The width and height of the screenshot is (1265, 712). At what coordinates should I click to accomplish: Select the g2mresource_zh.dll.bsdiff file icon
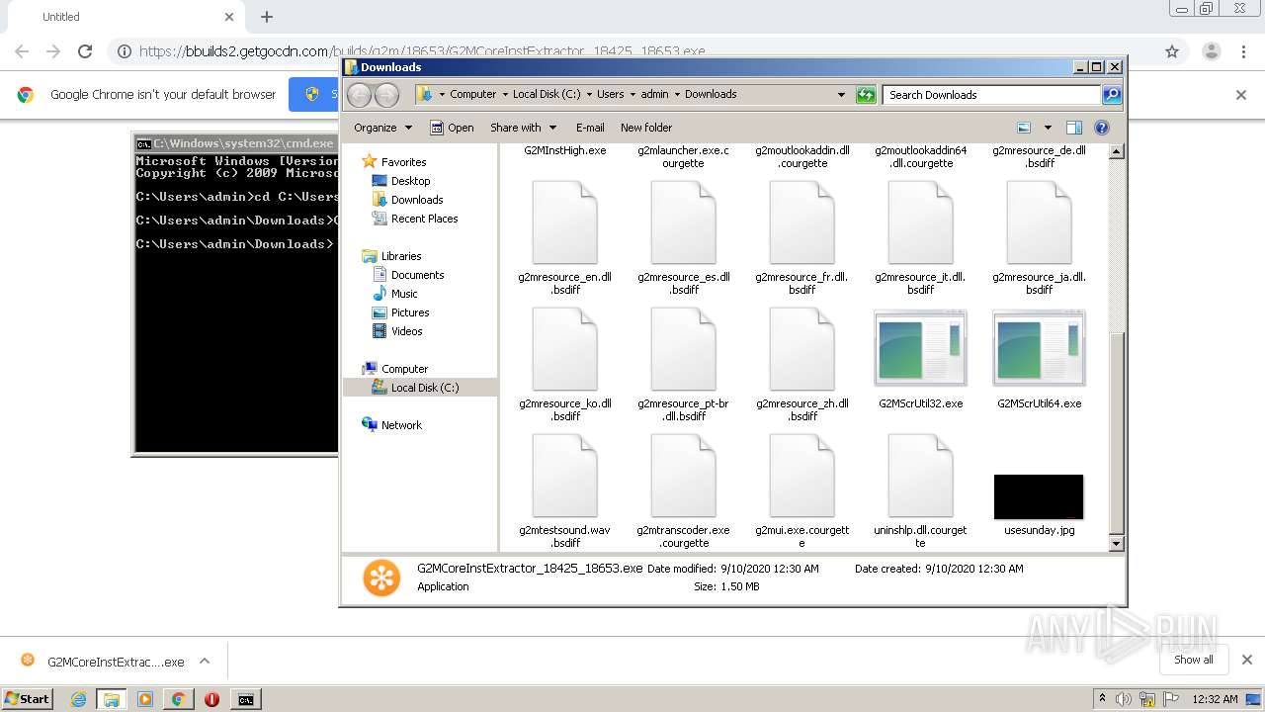[801, 349]
